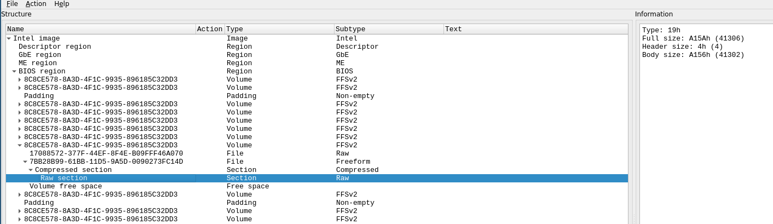
Task: Click the Name column header
Action: click(x=101, y=29)
